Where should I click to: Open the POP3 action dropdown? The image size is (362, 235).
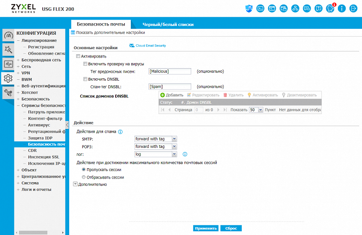pos(155,146)
